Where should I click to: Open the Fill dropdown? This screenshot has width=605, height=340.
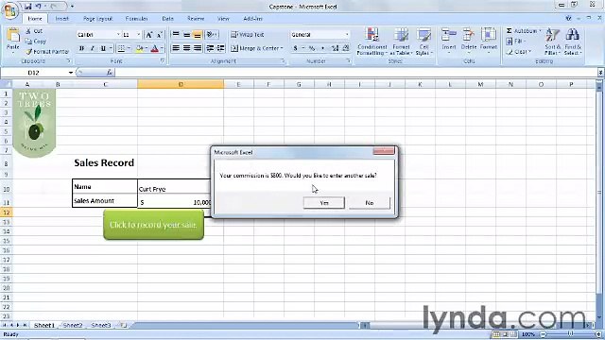point(516,41)
